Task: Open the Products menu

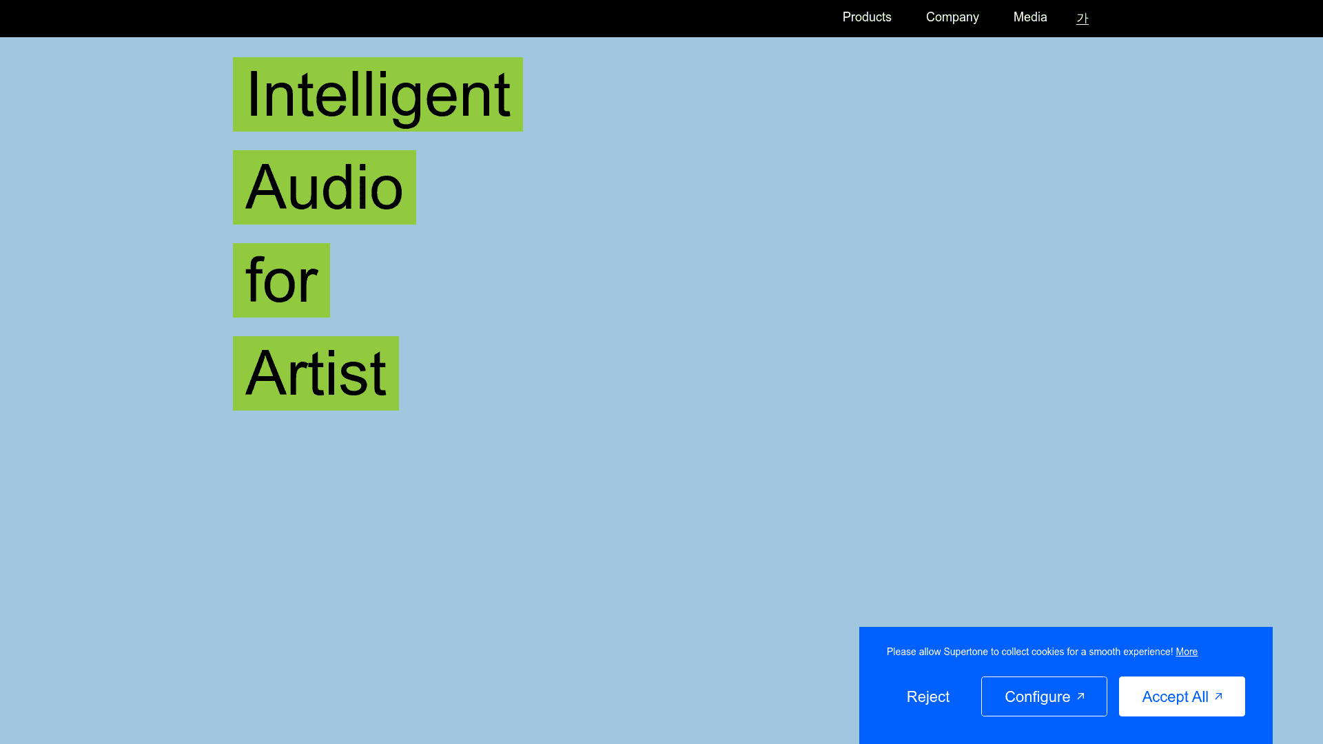Action: pos(866,17)
